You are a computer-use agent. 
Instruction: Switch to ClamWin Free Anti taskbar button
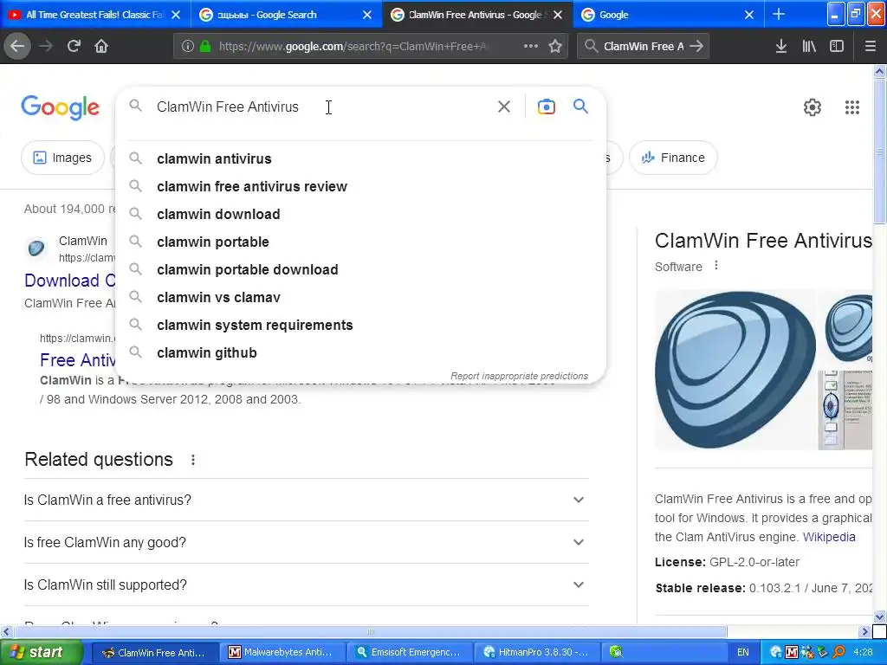(154, 653)
